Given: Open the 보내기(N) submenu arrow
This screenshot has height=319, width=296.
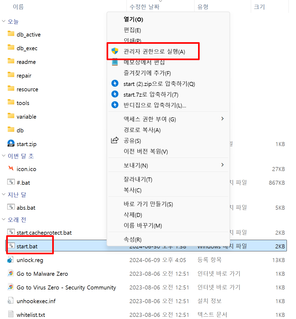Looking at the screenshot, I should pyautogui.click(x=223, y=165).
